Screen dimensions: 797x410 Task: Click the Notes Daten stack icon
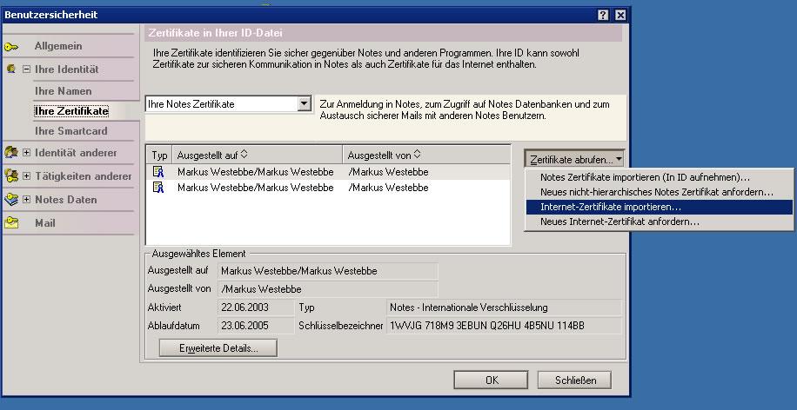pos(11,200)
